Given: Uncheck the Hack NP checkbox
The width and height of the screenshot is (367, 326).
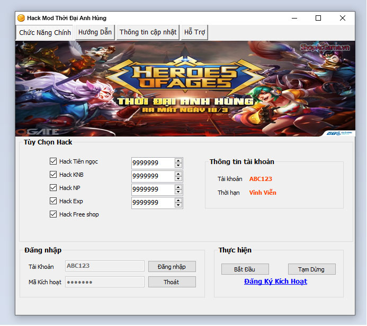Looking at the screenshot, I should click(53, 188).
